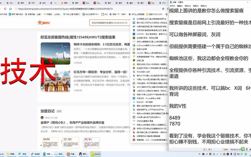Click the 200 count badge beside 加盟日记
251x157 pixels.
(x=59, y=111)
